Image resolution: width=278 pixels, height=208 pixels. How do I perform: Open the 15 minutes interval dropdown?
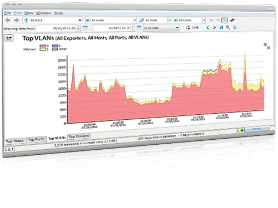(161, 28)
